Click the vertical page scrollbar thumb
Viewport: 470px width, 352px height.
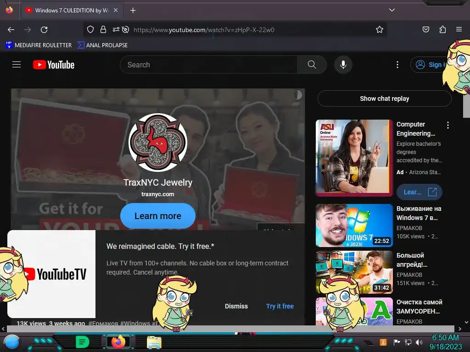[466, 103]
